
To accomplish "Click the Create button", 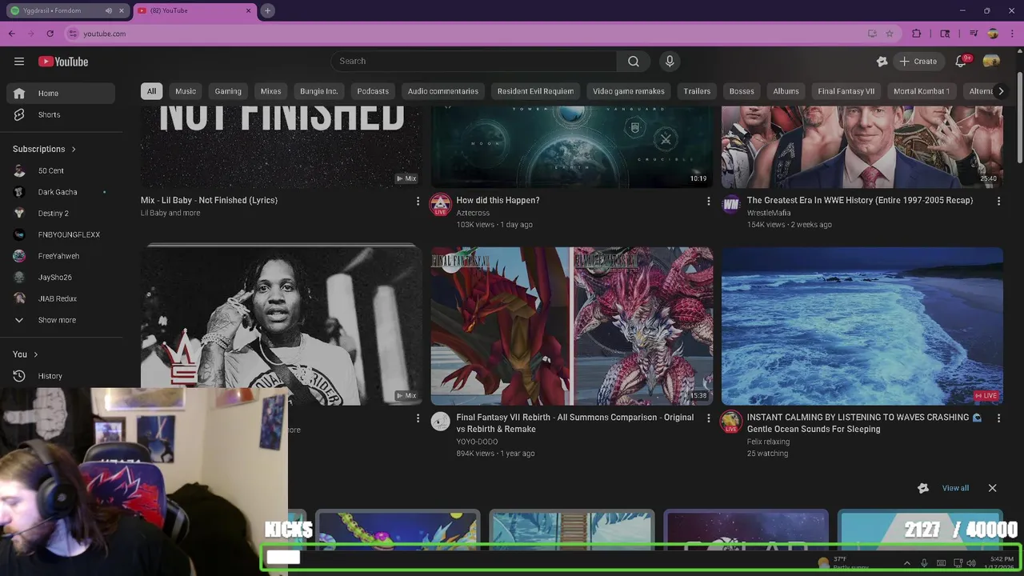I will (x=918, y=61).
